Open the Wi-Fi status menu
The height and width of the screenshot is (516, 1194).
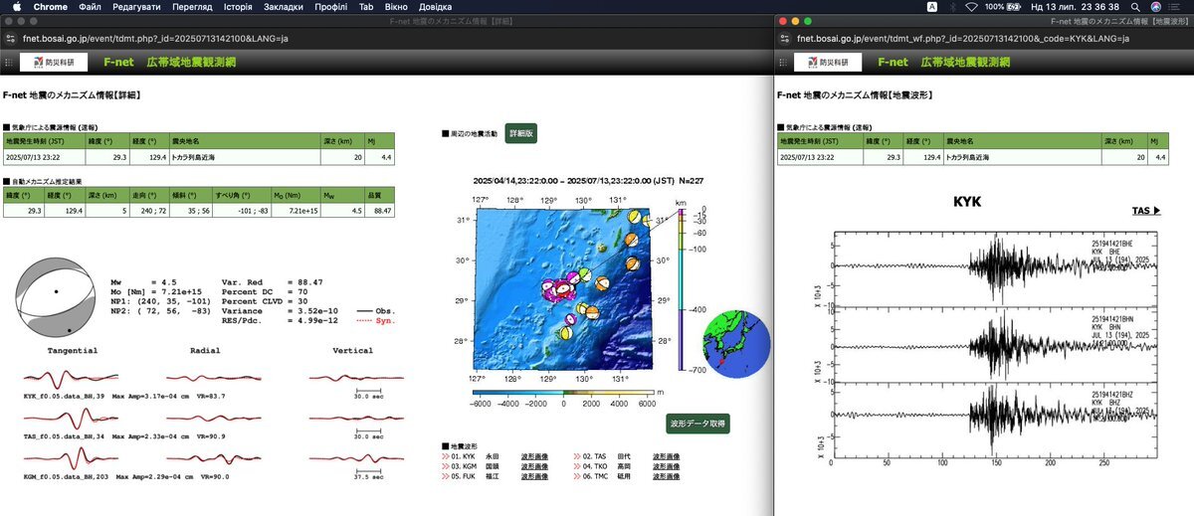point(970,7)
